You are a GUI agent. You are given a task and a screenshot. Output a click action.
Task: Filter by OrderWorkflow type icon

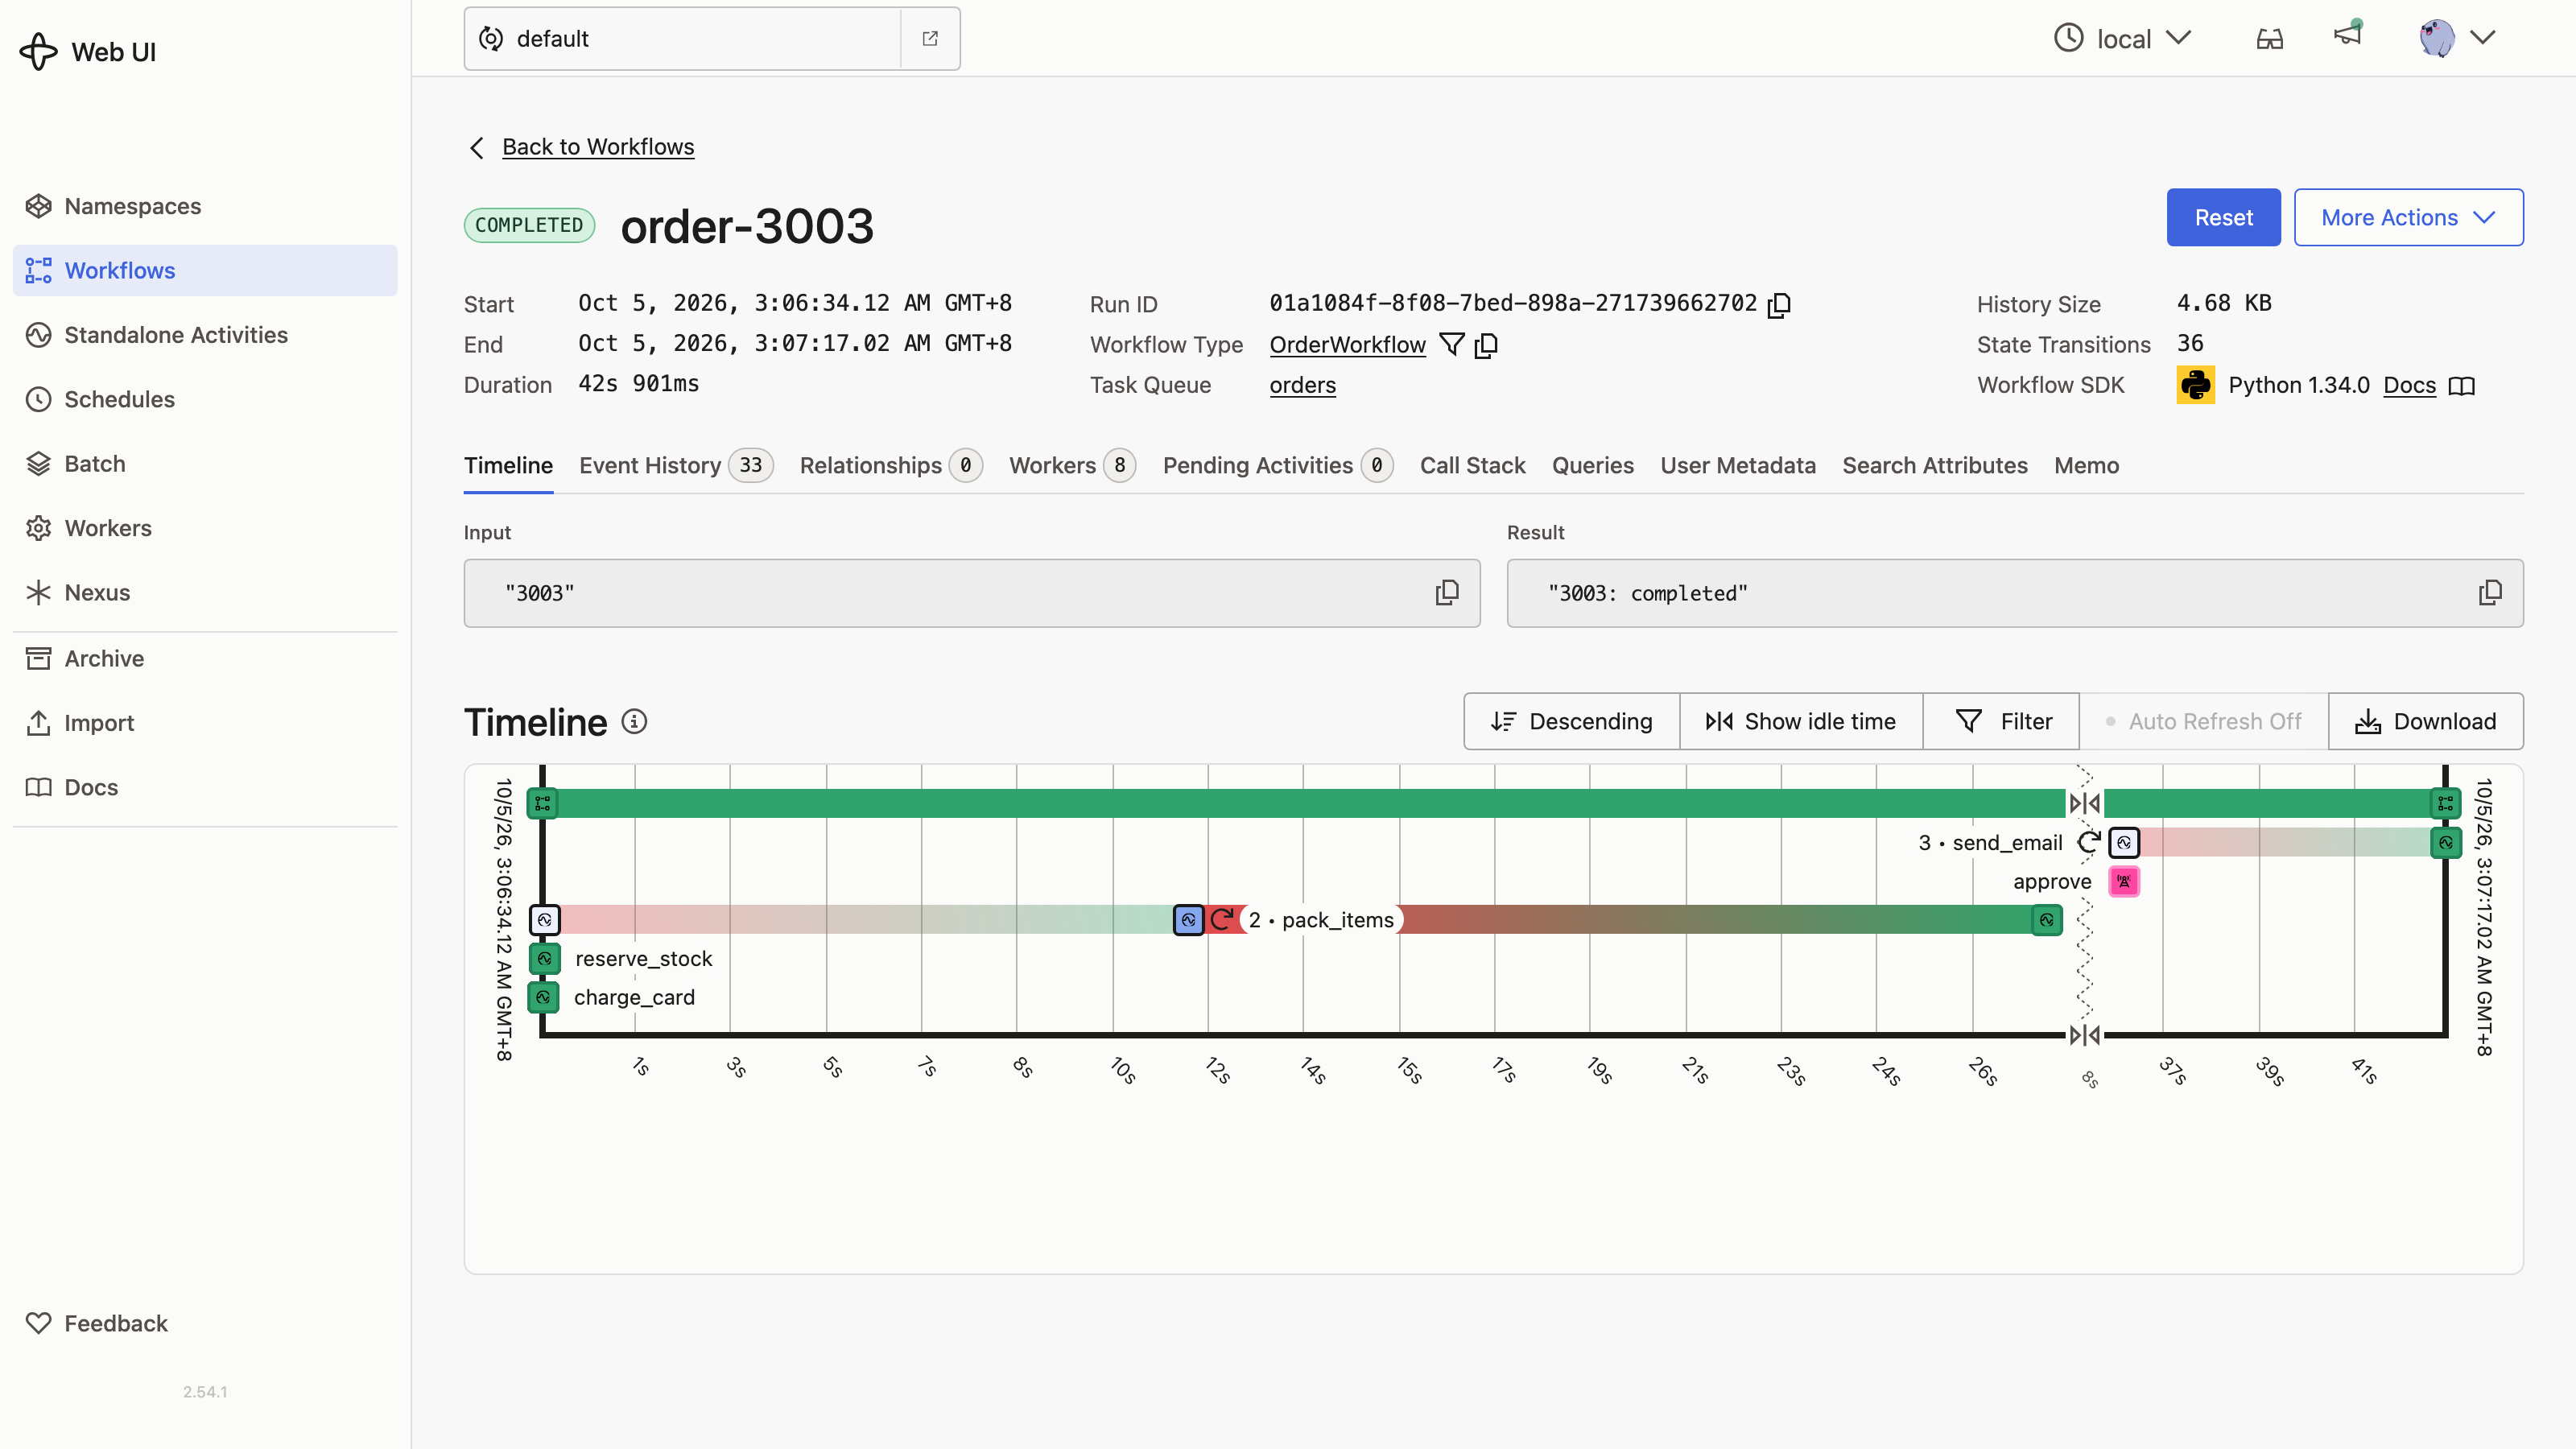pos(1452,345)
